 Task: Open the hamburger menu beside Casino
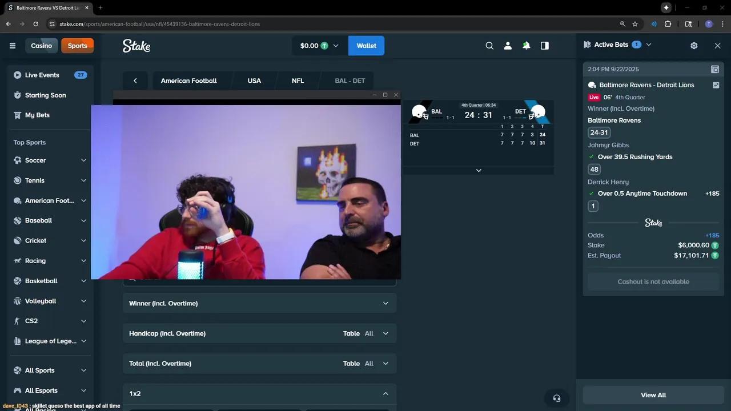pyautogui.click(x=13, y=46)
